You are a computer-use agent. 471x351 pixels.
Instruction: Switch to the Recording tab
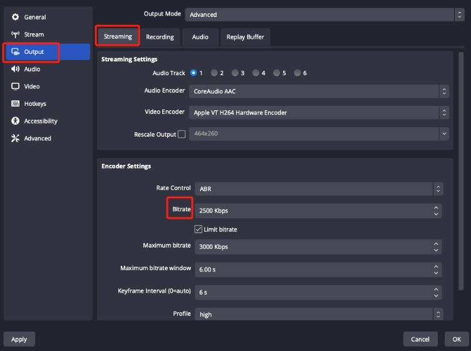pos(160,37)
